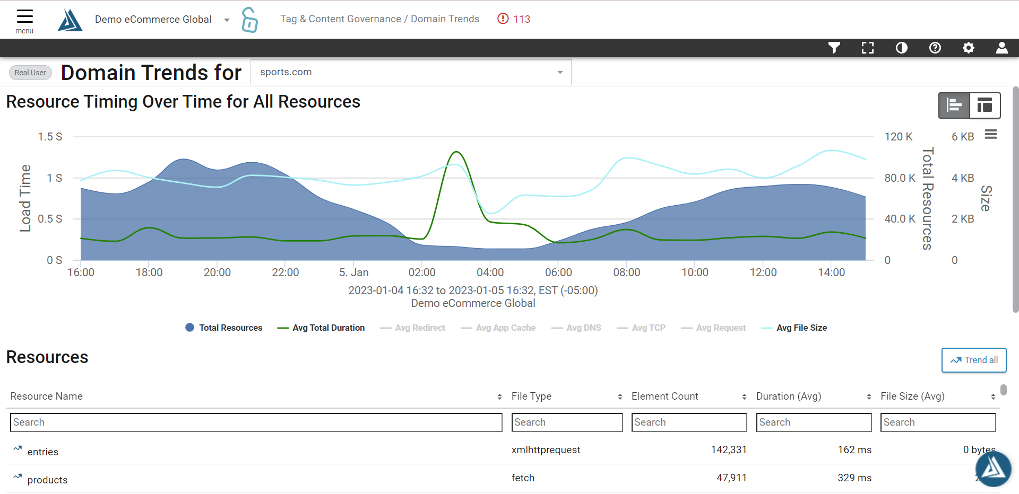The width and height of the screenshot is (1019, 494).
Task: Click the Resource Name search field
Action: pyautogui.click(x=255, y=422)
